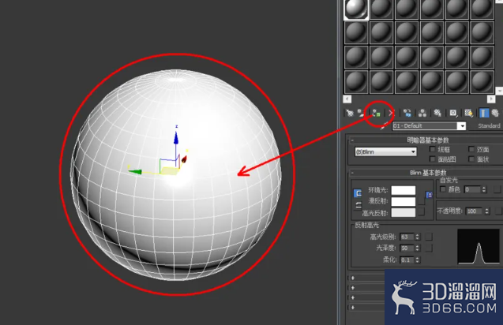Click map button beside 自发光 value

click(497, 190)
